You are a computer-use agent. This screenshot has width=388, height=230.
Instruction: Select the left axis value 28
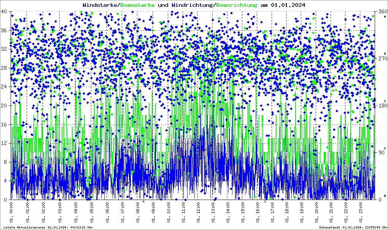pos(4,68)
